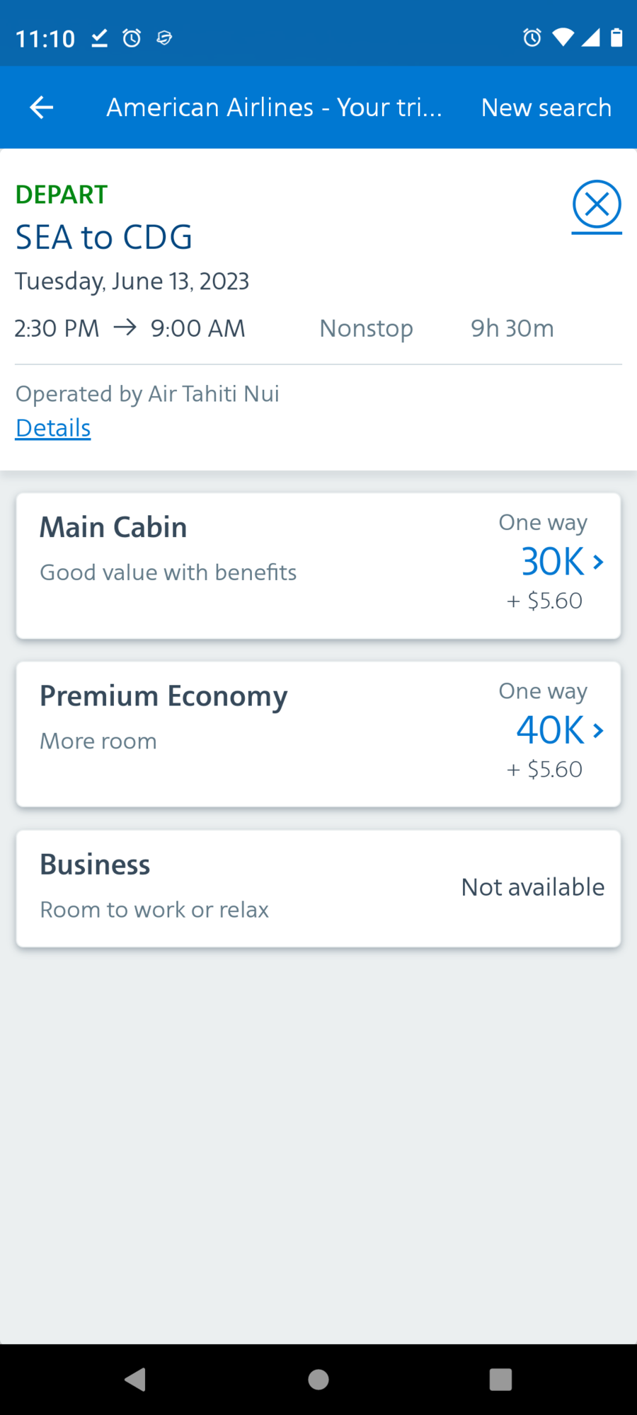Image resolution: width=637 pixels, height=1415 pixels.
Task: Open the flight Details link
Action: pyautogui.click(x=53, y=428)
